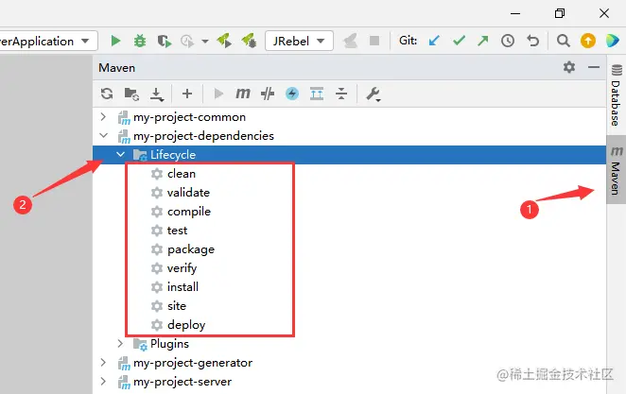Expand the my-project-common module
The height and width of the screenshot is (394, 626).
103,117
